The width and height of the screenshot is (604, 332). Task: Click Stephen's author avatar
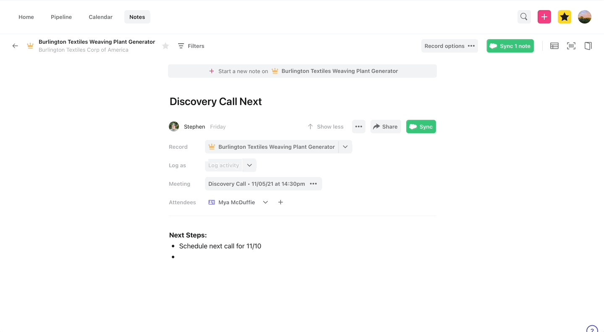pos(174,126)
